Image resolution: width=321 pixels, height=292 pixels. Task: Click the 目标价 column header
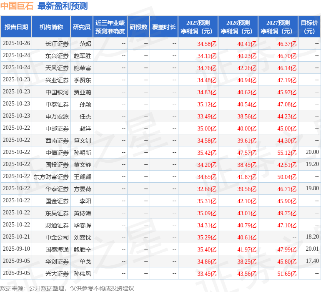click(309, 27)
